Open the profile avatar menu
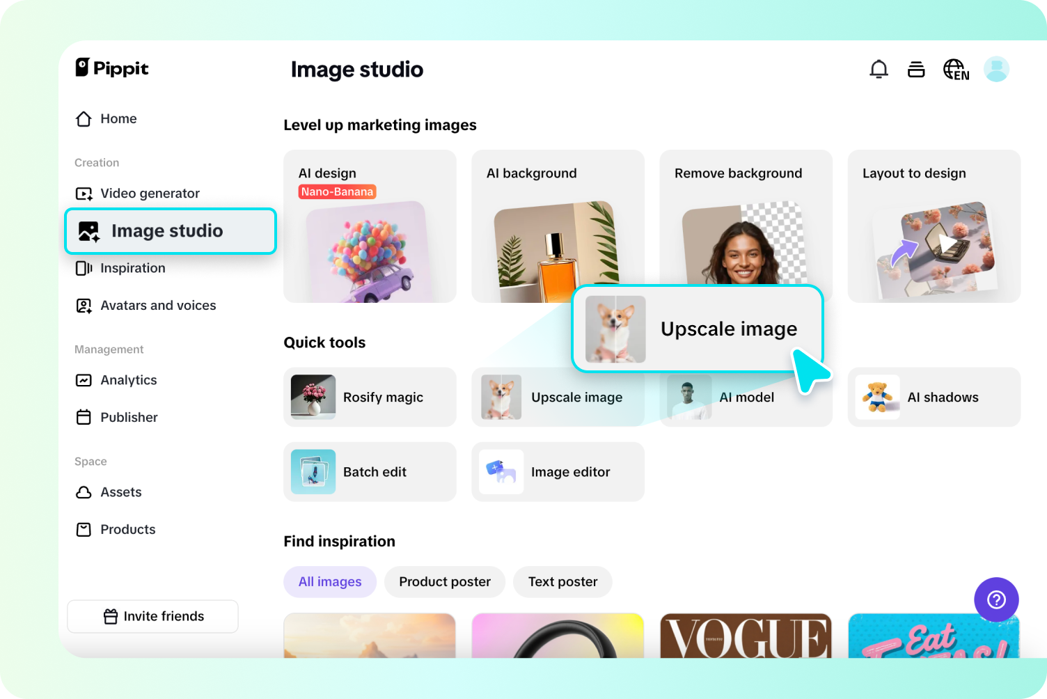Viewport: 1047px width, 699px height. click(x=996, y=69)
